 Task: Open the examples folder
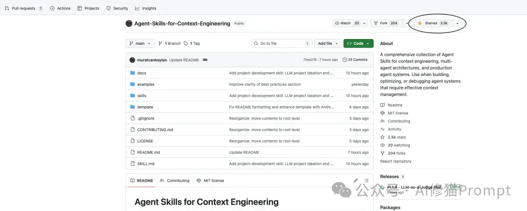click(146, 84)
